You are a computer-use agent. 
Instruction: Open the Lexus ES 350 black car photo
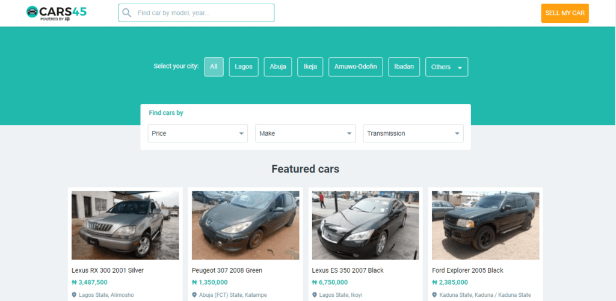coord(366,225)
